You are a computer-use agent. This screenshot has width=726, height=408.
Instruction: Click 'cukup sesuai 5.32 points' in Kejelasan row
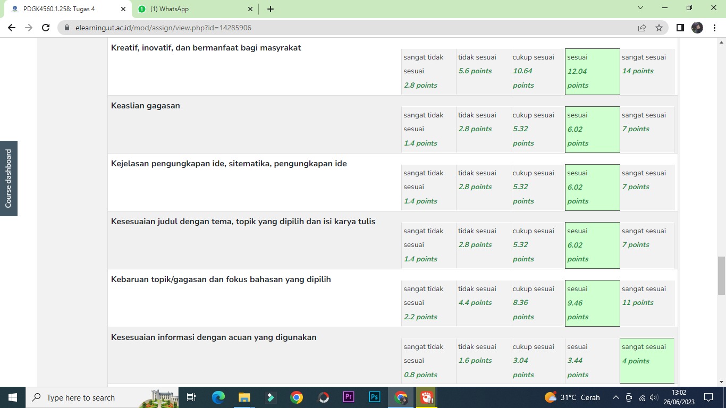pyautogui.click(x=537, y=188)
